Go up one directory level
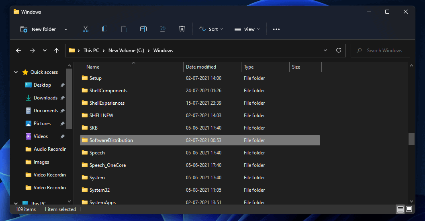This screenshot has height=221, width=425. (x=57, y=51)
